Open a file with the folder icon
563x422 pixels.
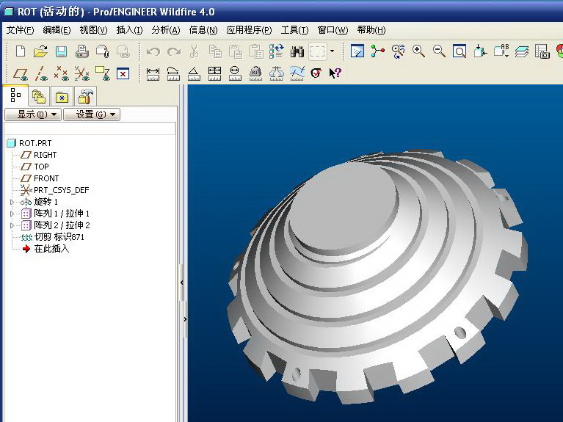coord(40,51)
